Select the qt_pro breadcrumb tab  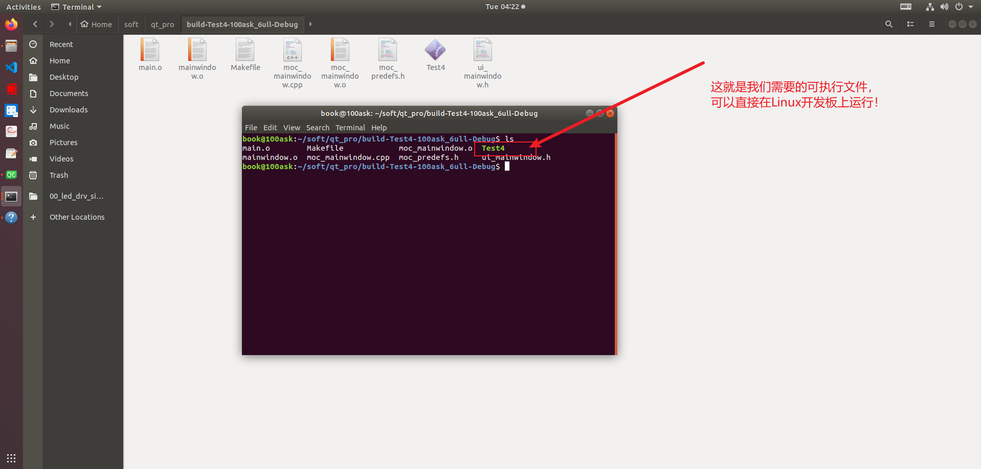(x=162, y=24)
